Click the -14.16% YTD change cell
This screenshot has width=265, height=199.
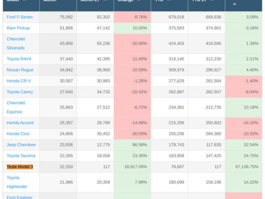click(244, 123)
